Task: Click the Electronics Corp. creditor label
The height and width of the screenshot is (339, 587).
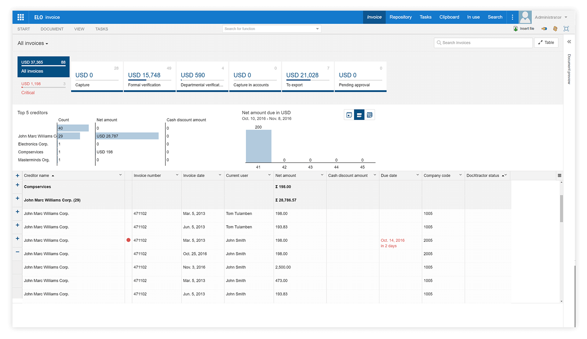Action: point(33,144)
